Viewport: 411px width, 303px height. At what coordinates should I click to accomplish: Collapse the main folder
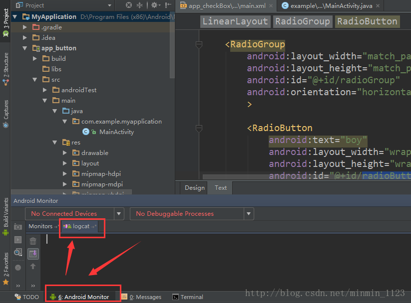pos(45,101)
